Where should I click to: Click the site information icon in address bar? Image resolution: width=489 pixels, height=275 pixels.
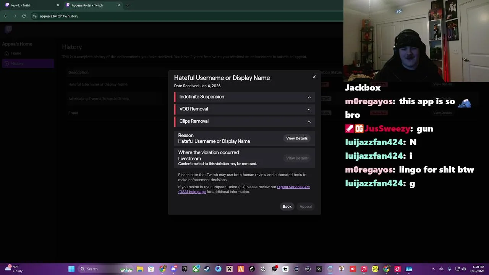(x=35, y=16)
